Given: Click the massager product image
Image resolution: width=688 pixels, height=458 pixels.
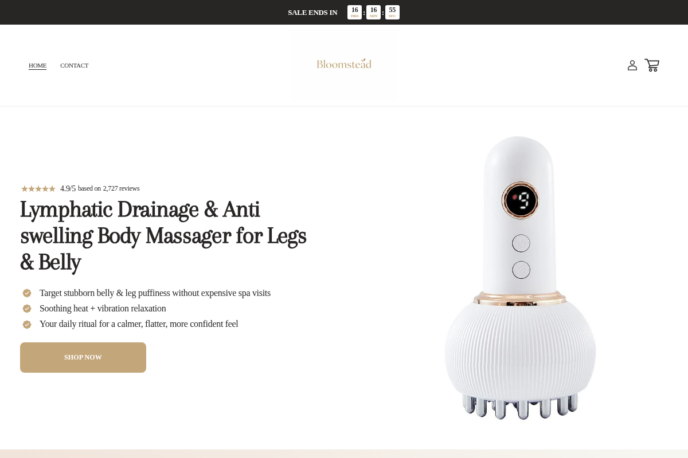Looking at the screenshot, I should [x=521, y=278].
